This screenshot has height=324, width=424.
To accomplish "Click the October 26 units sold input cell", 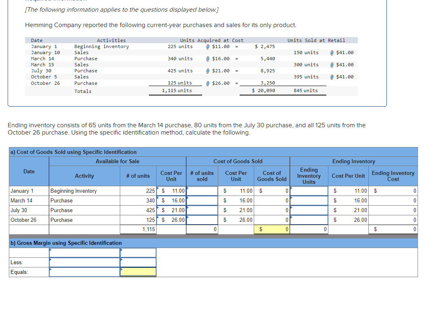I will pos(202,220).
